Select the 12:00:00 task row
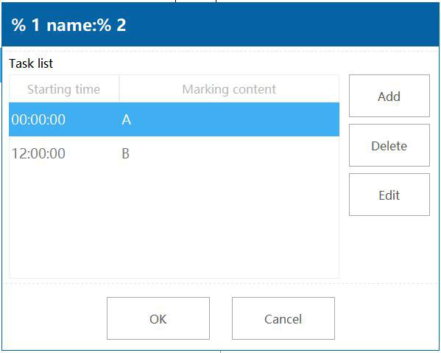 [x=174, y=153]
